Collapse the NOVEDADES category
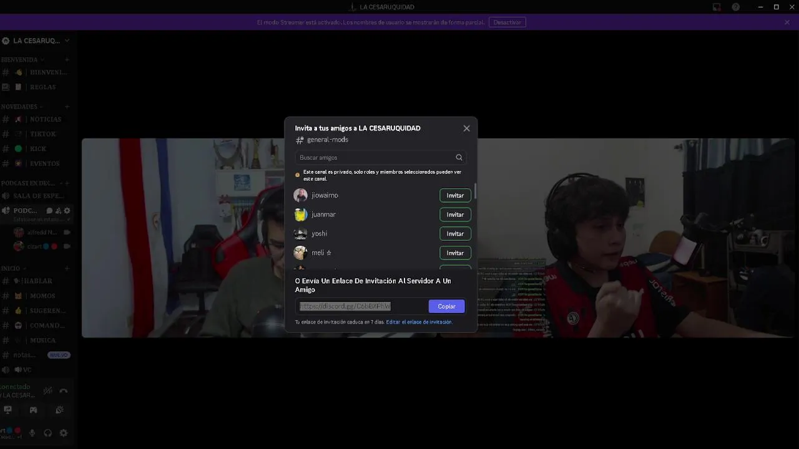The height and width of the screenshot is (449, 799). [x=22, y=107]
